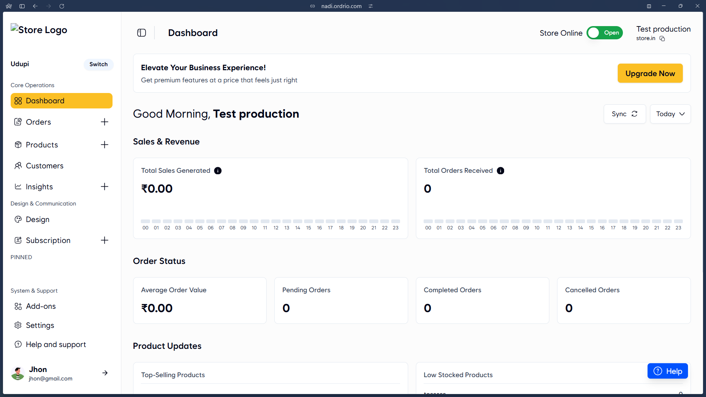The height and width of the screenshot is (397, 706).
Task: Click the Products box icon
Action: point(18,145)
